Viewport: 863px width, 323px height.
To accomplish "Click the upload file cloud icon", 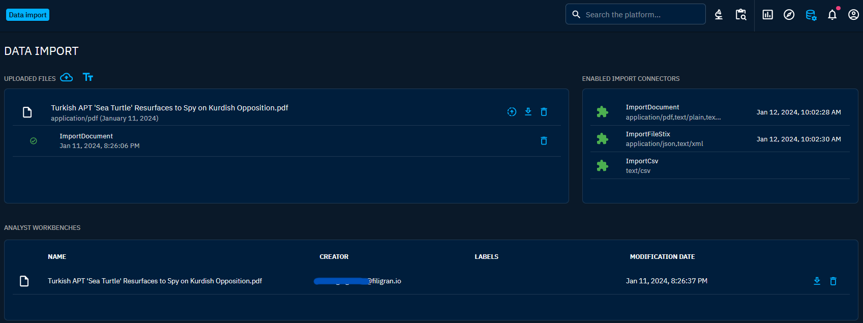I will pos(67,77).
